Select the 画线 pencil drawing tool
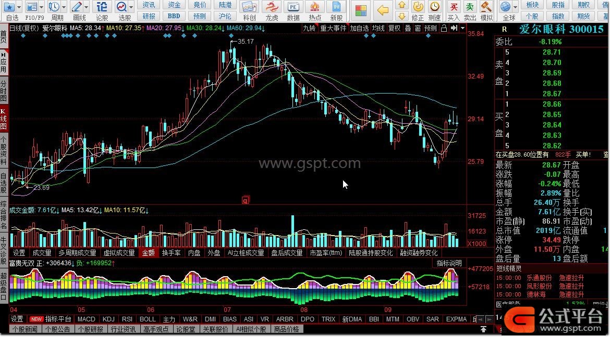 coord(77,7)
